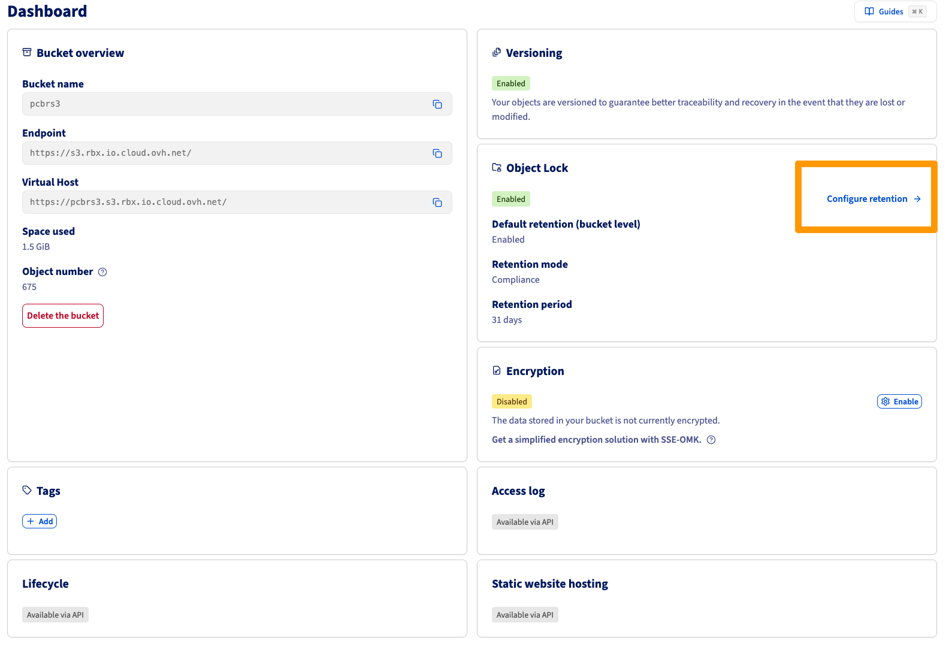Enable encryption for the bucket

[899, 401]
